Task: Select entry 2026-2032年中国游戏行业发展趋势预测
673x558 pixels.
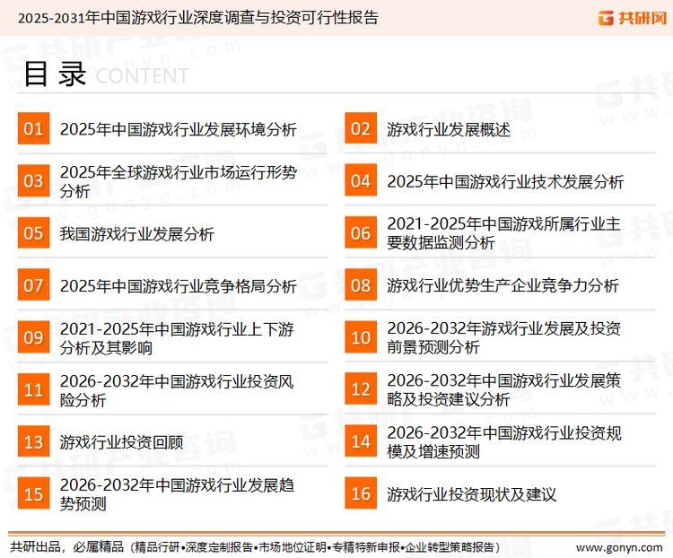Action: click(x=177, y=494)
